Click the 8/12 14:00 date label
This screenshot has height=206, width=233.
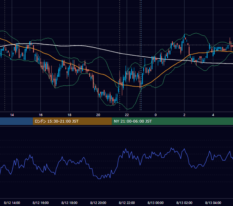click(12, 203)
